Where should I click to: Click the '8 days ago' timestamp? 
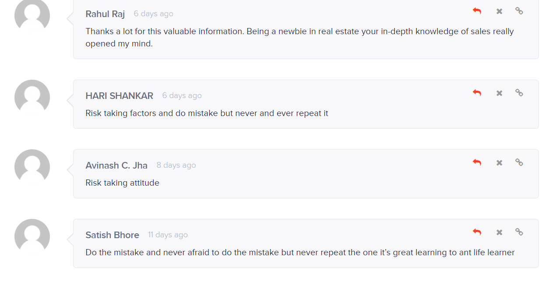pos(176,165)
